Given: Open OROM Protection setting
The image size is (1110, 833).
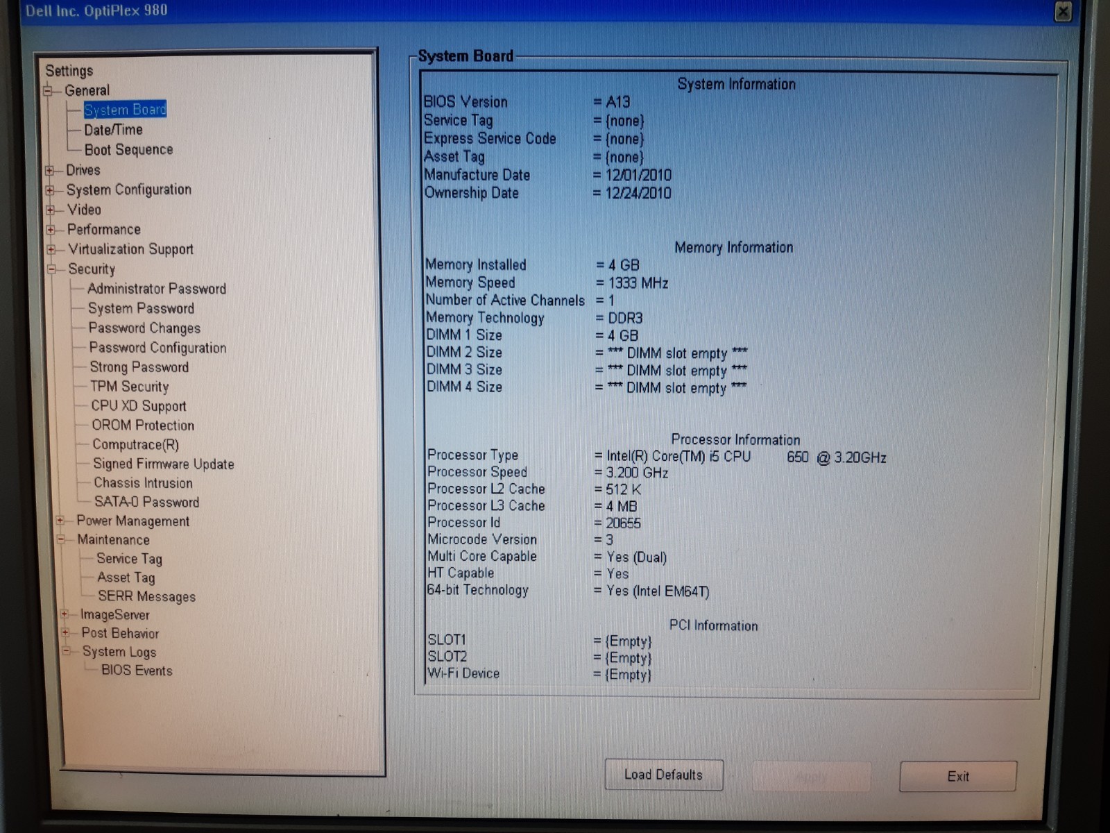Looking at the screenshot, I should (x=143, y=426).
